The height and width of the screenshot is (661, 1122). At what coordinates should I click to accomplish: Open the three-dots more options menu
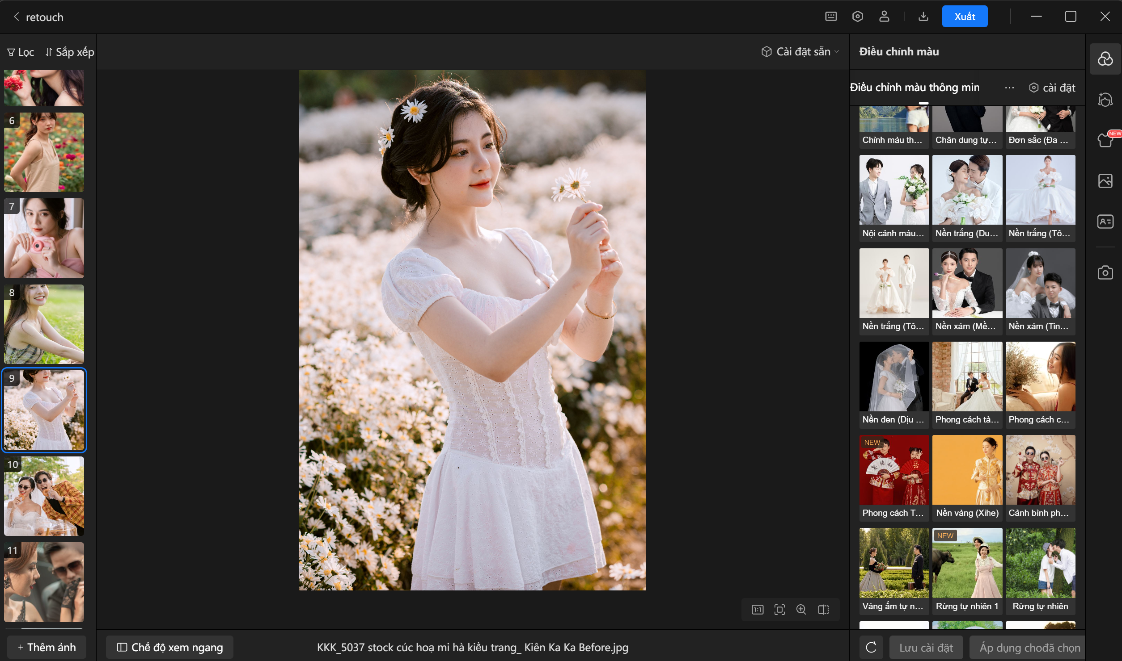tap(1009, 88)
